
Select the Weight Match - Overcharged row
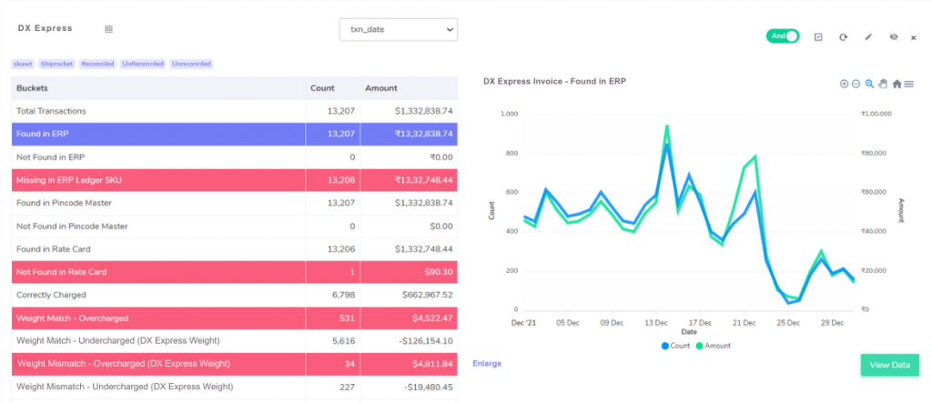(x=235, y=318)
